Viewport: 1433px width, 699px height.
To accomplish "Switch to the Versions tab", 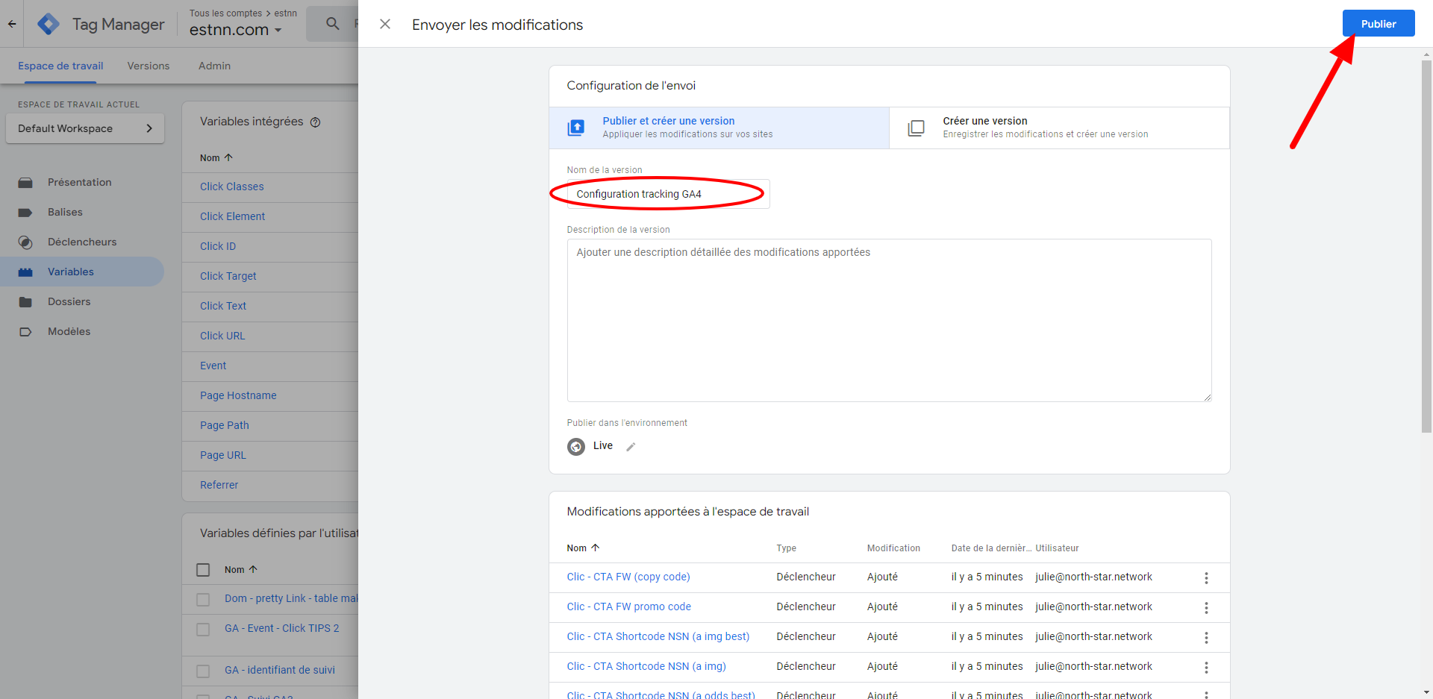I will [149, 66].
